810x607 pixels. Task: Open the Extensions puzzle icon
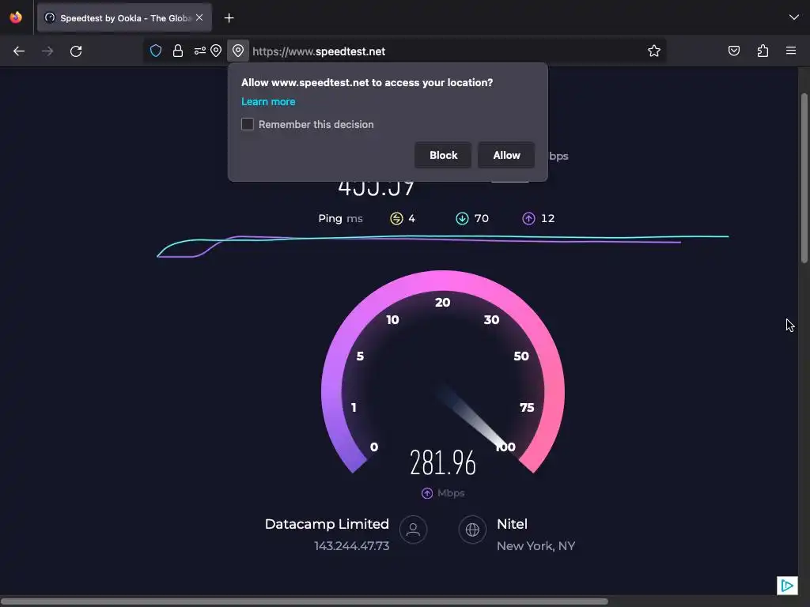(x=763, y=51)
